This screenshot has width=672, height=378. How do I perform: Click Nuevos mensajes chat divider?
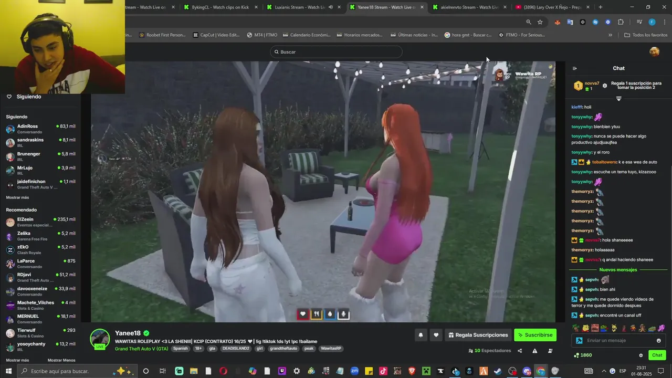[x=618, y=270]
